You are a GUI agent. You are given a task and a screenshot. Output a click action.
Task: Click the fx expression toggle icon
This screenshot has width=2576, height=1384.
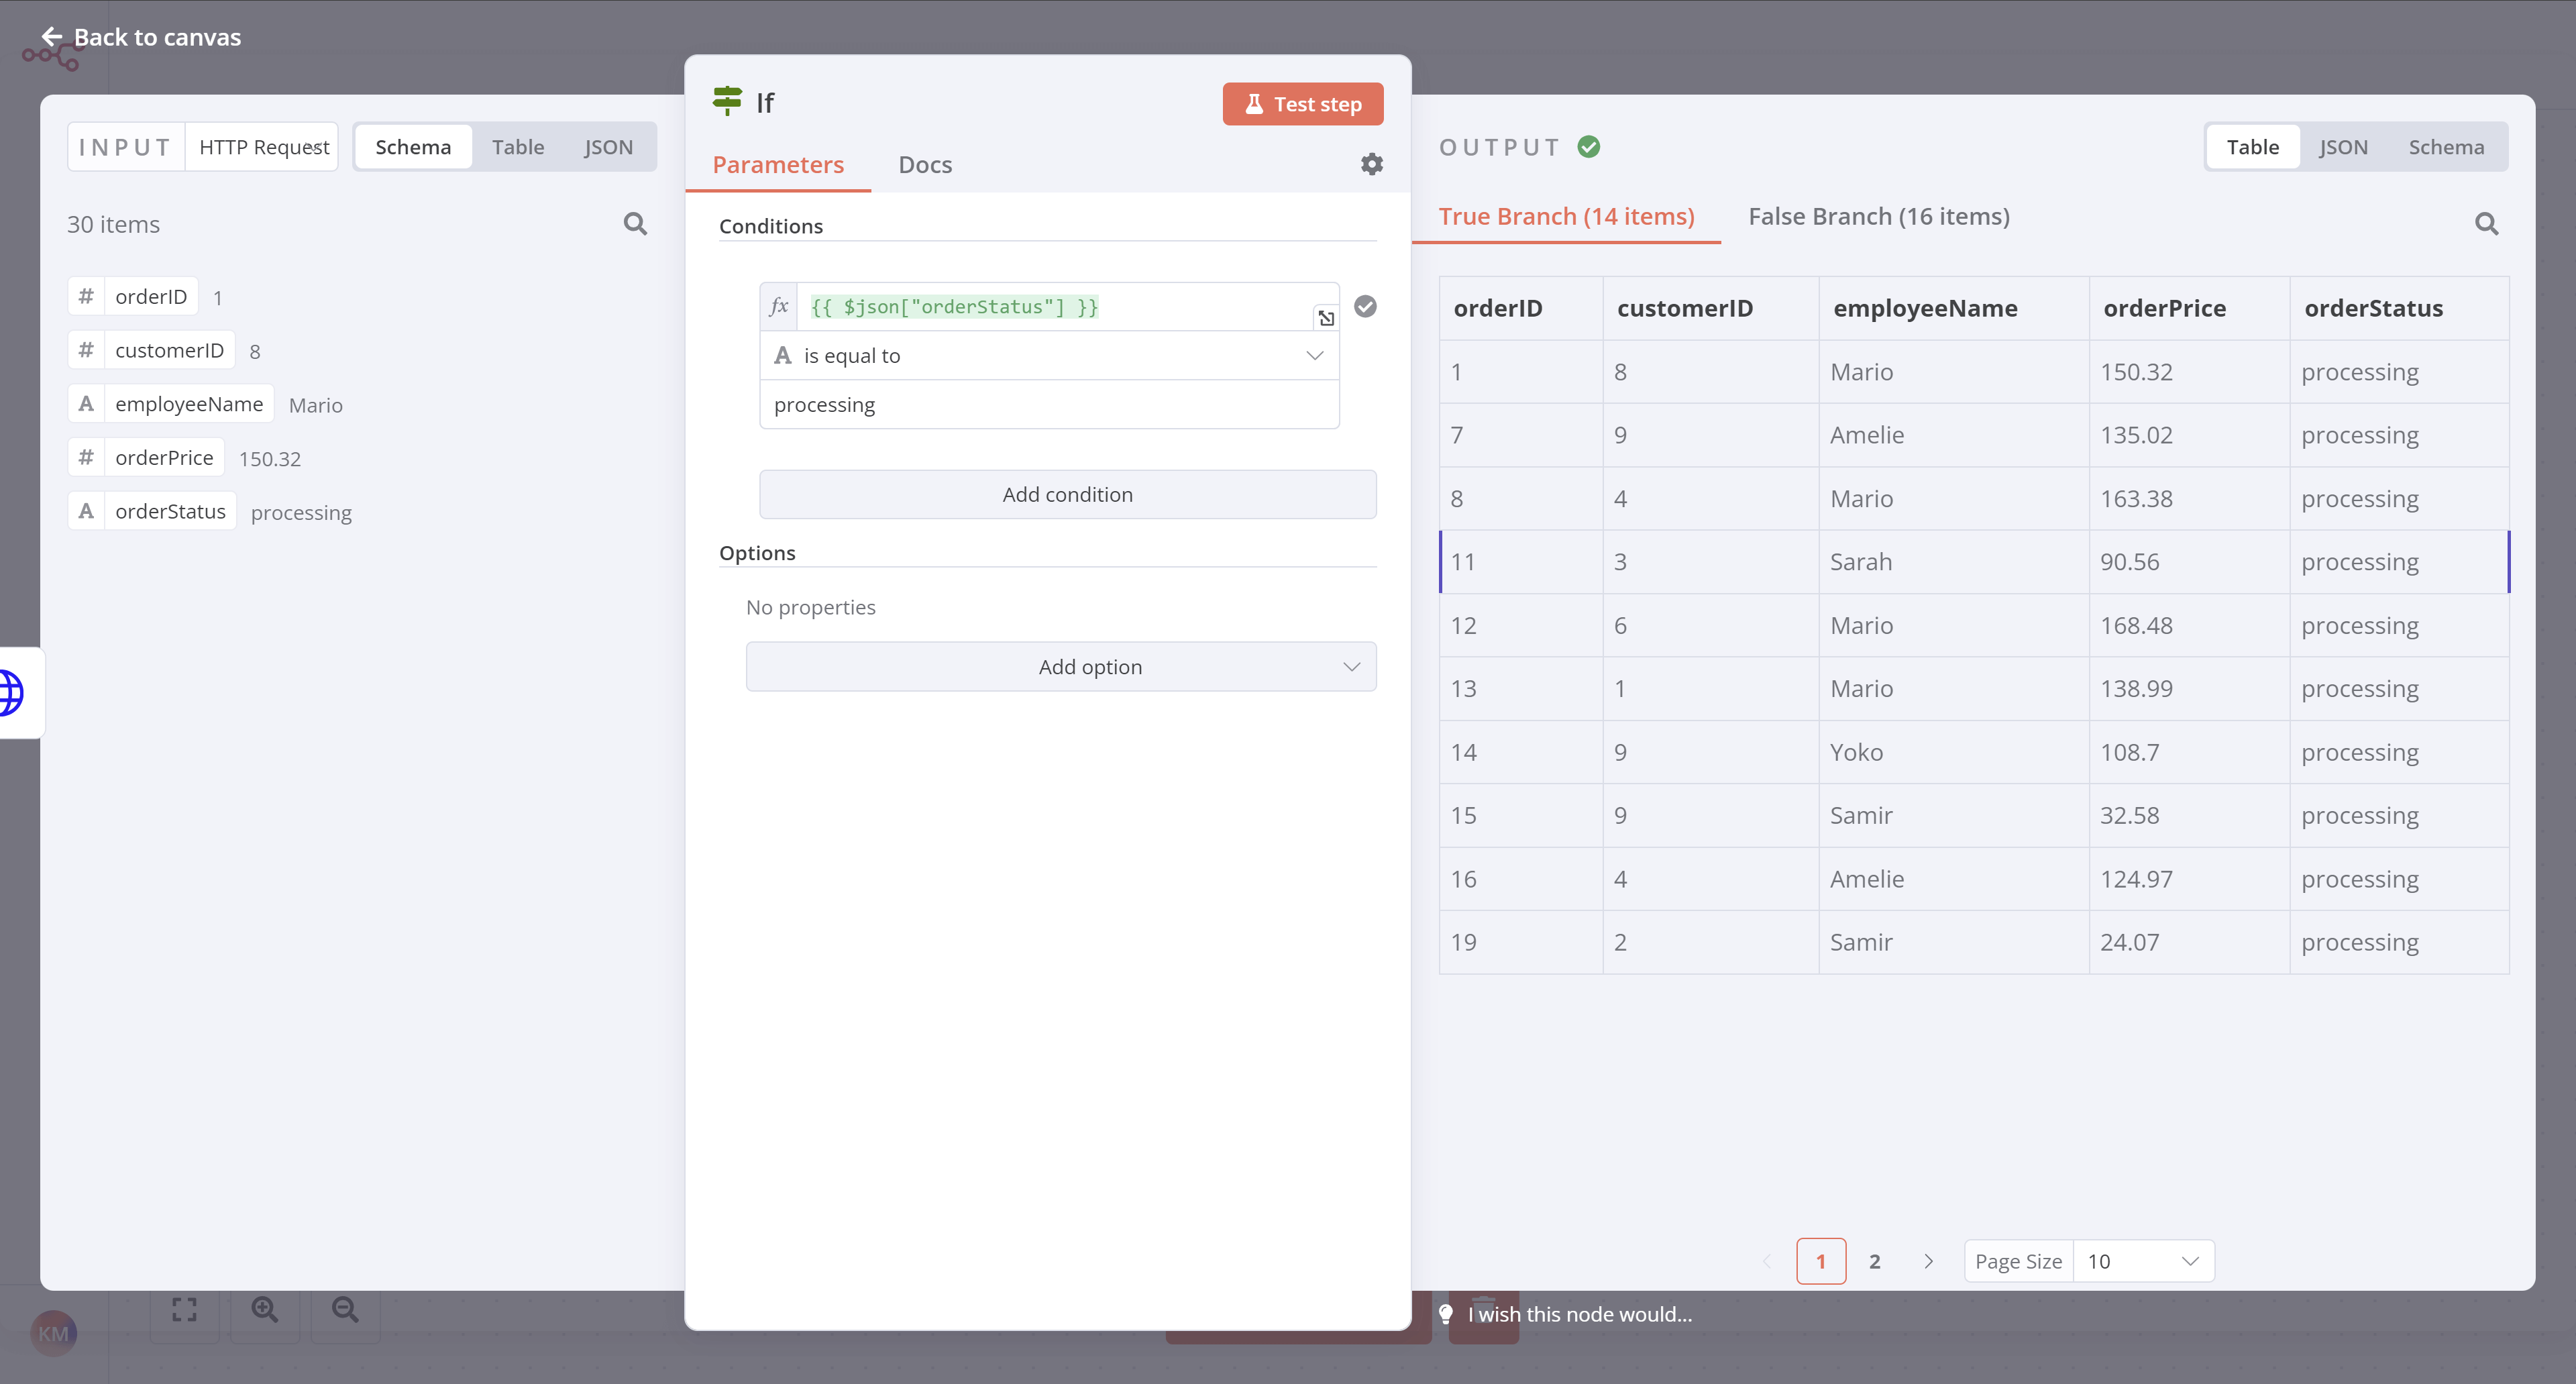[779, 306]
